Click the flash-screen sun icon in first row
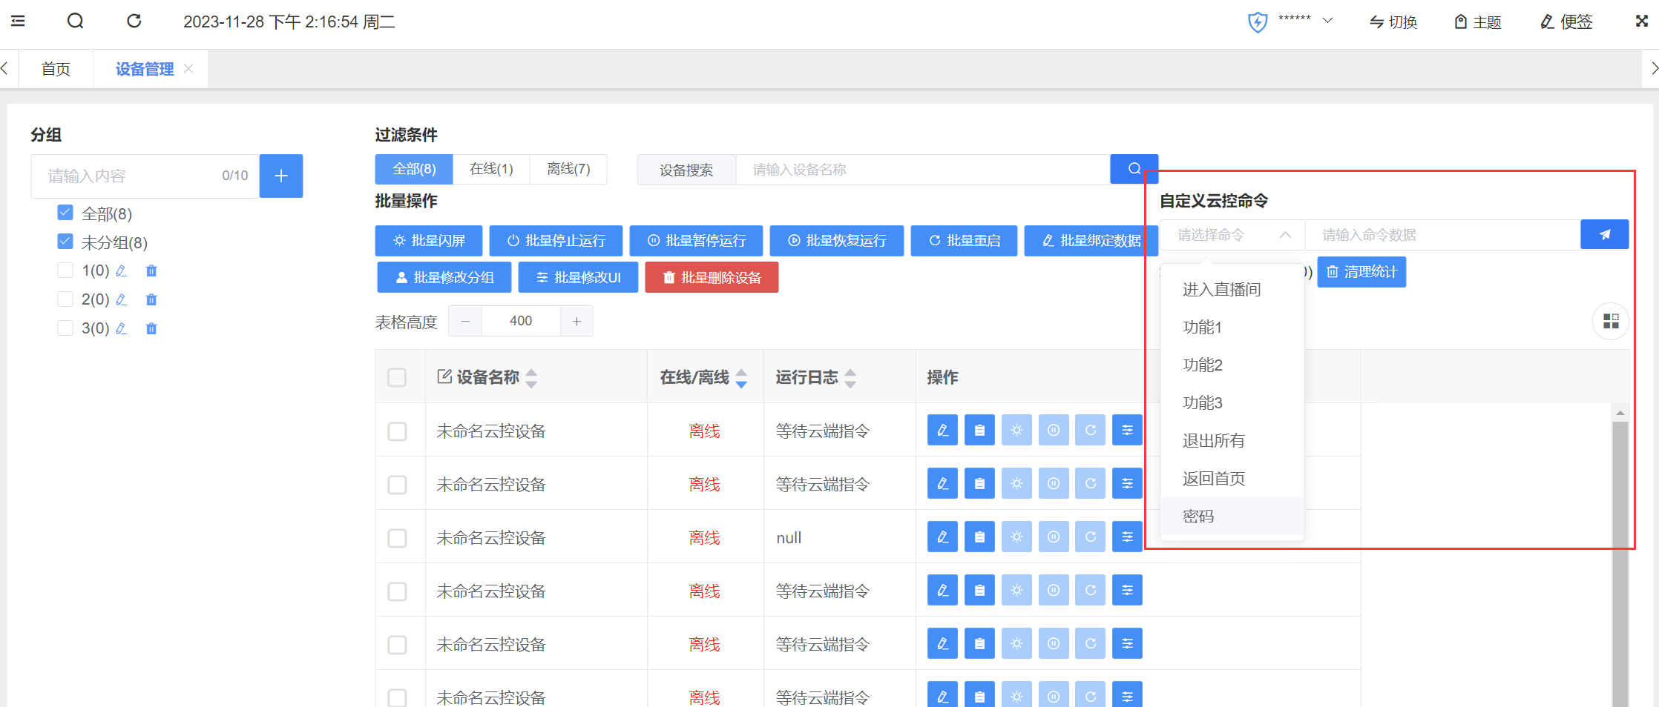Viewport: 1659px width, 707px height. pyautogui.click(x=1016, y=430)
